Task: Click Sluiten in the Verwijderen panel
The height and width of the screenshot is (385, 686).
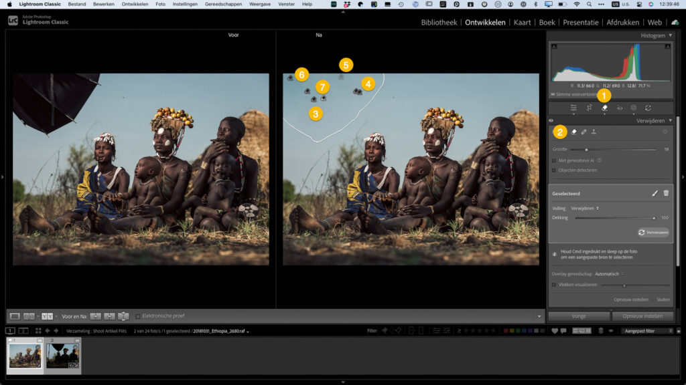Action: pyautogui.click(x=663, y=299)
